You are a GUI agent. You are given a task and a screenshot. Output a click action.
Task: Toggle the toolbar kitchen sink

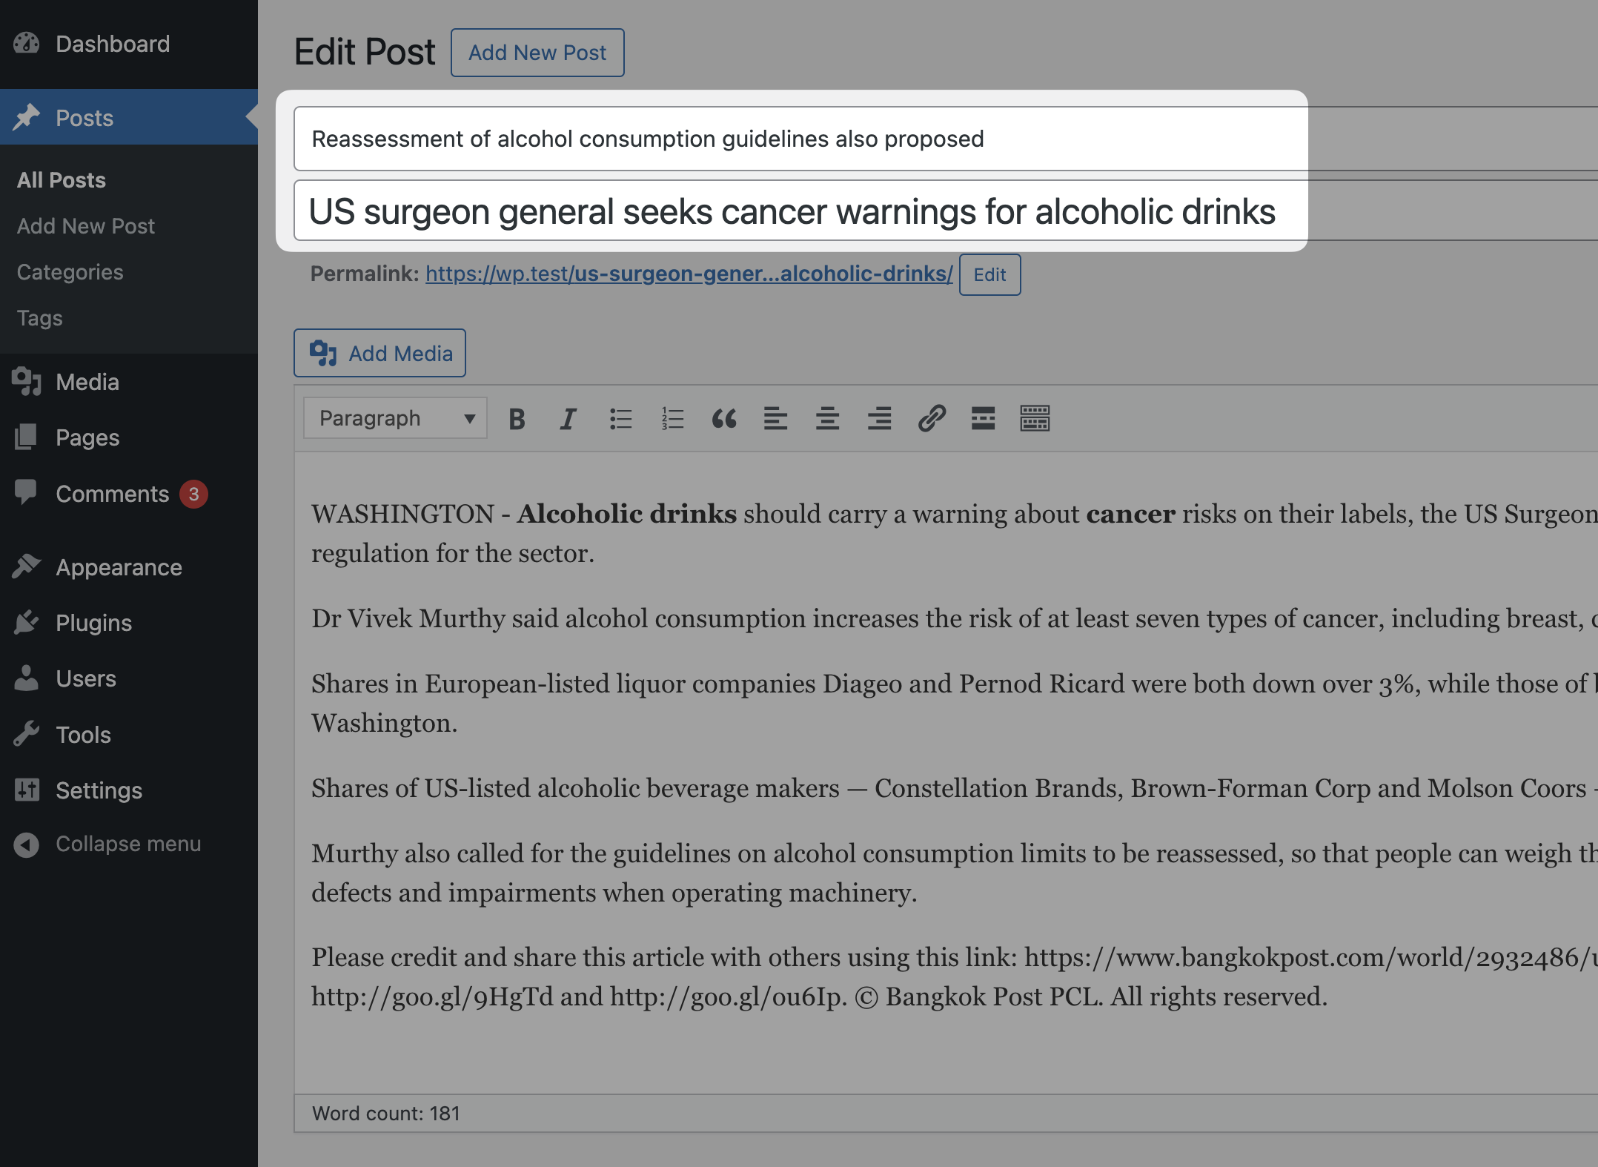[1035, 419]
